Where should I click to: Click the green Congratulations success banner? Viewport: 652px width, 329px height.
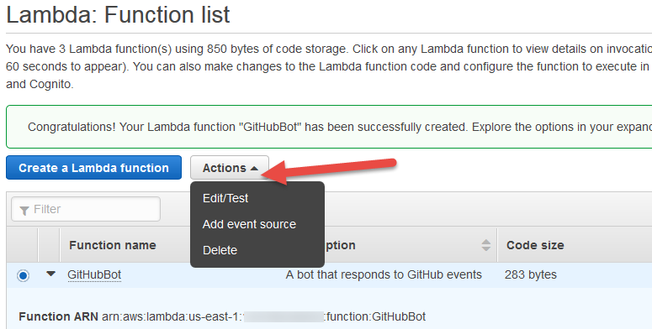coord(329,127)
